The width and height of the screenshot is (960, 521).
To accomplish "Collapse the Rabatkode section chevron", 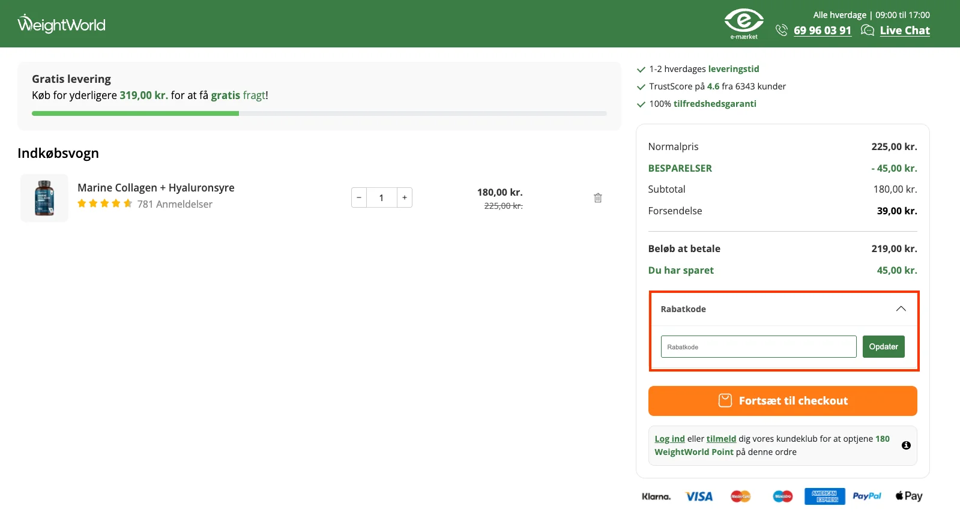I will (x=901, y=309).
